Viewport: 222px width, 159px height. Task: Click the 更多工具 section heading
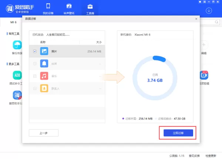click(14, 64)
